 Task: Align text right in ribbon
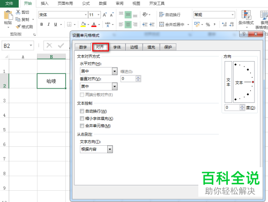coord(135,25)
